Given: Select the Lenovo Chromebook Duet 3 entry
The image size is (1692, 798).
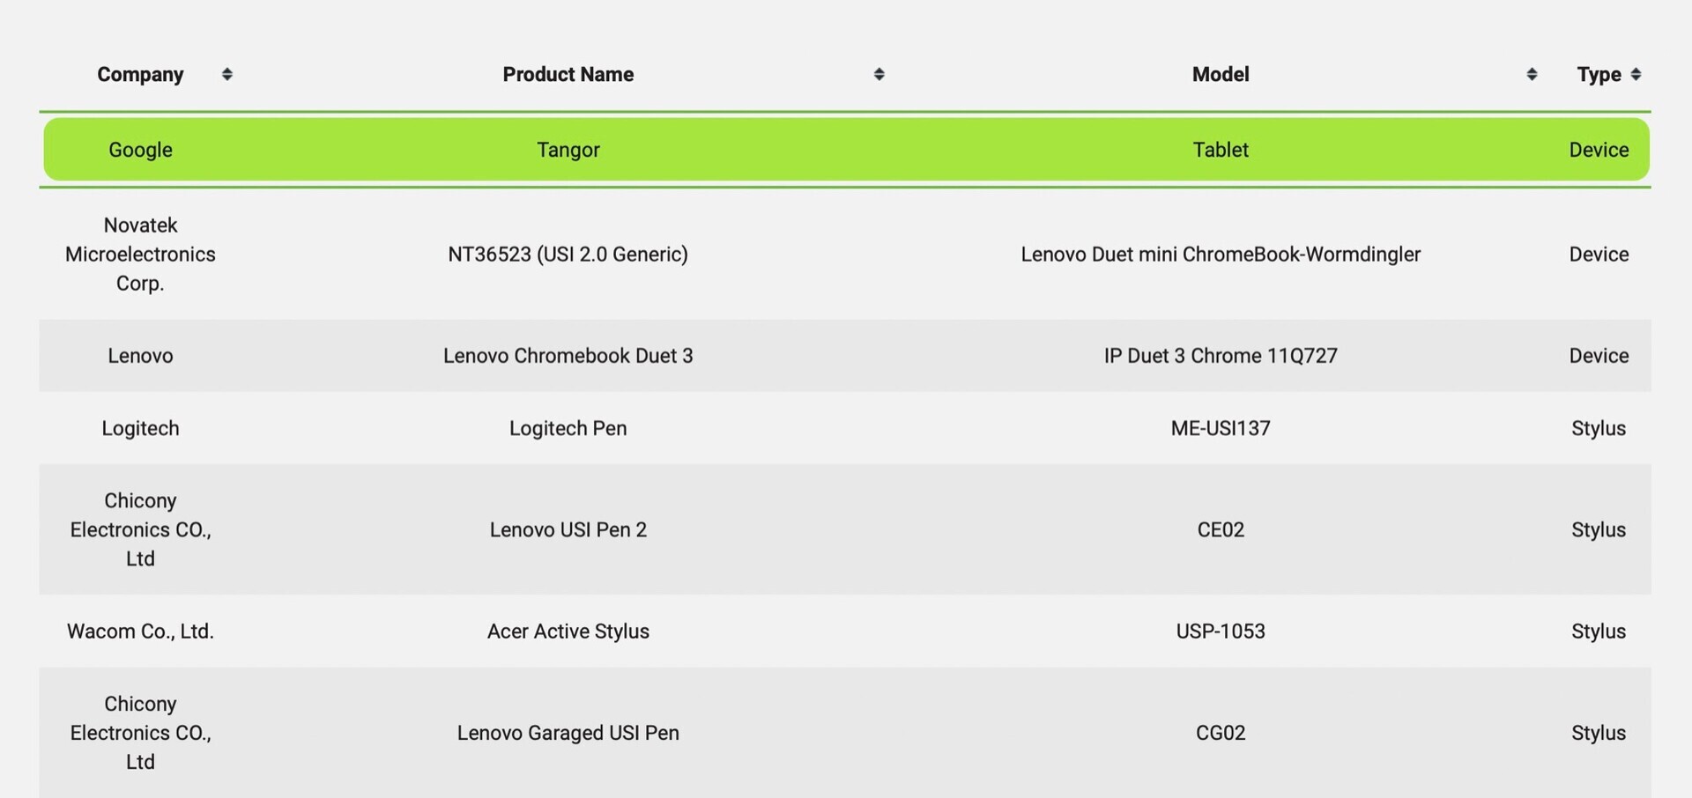Looking at the screenshot, I should point(568,355).
